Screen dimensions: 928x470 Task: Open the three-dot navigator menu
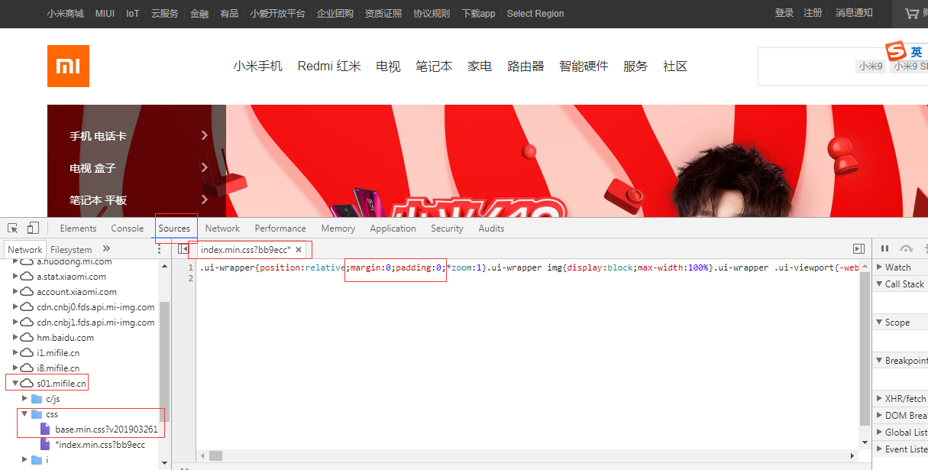tap(159, 249)
